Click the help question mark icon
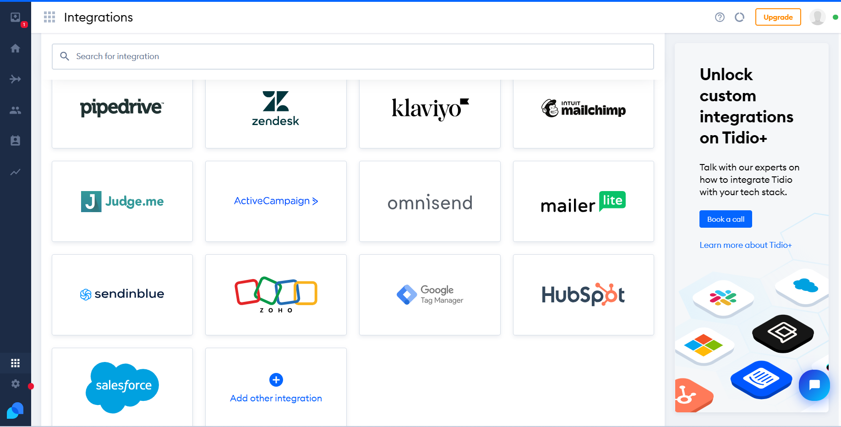This screenshot has height=427, width=841. 720,17
